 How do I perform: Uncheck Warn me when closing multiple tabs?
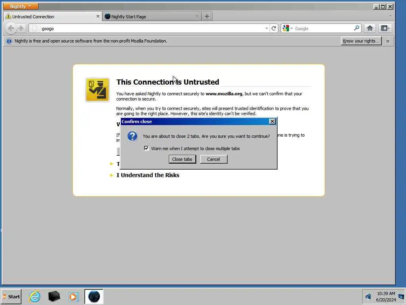point(146,149)
